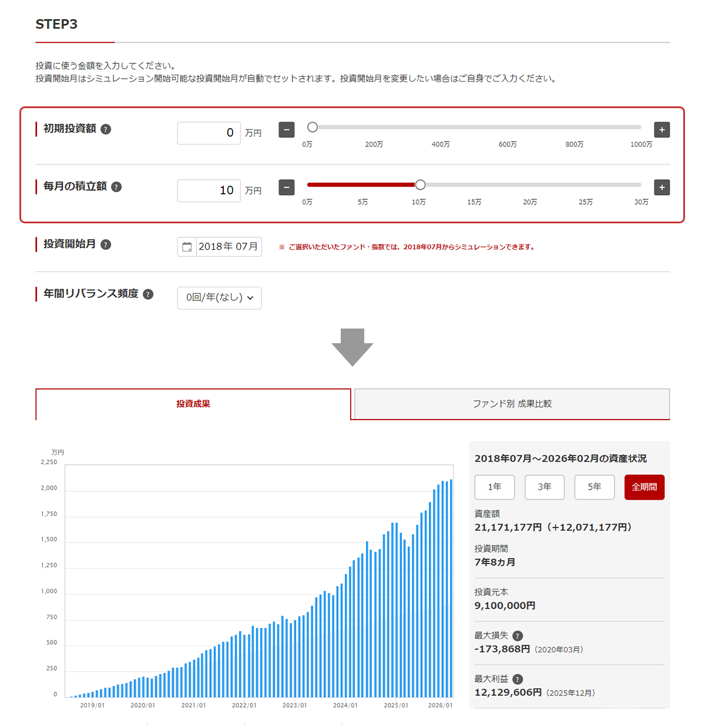Image resolution: width=705 pixels, height=727 pixels.
Task: Click help icon beside 投資開始月
Action: [106, 244]
